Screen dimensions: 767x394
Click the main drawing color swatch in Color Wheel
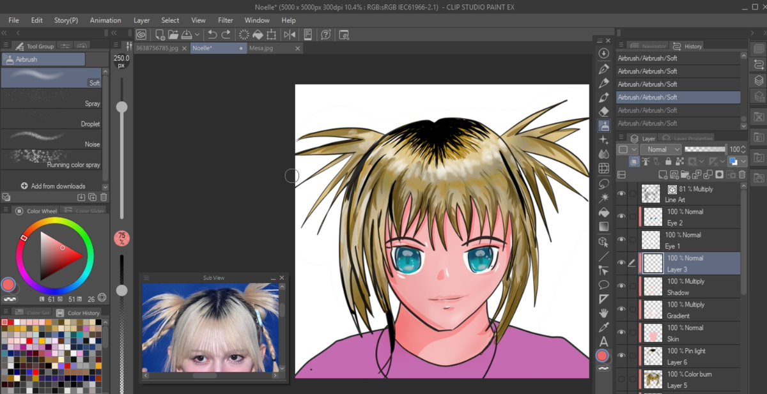(x=8, y=284)
